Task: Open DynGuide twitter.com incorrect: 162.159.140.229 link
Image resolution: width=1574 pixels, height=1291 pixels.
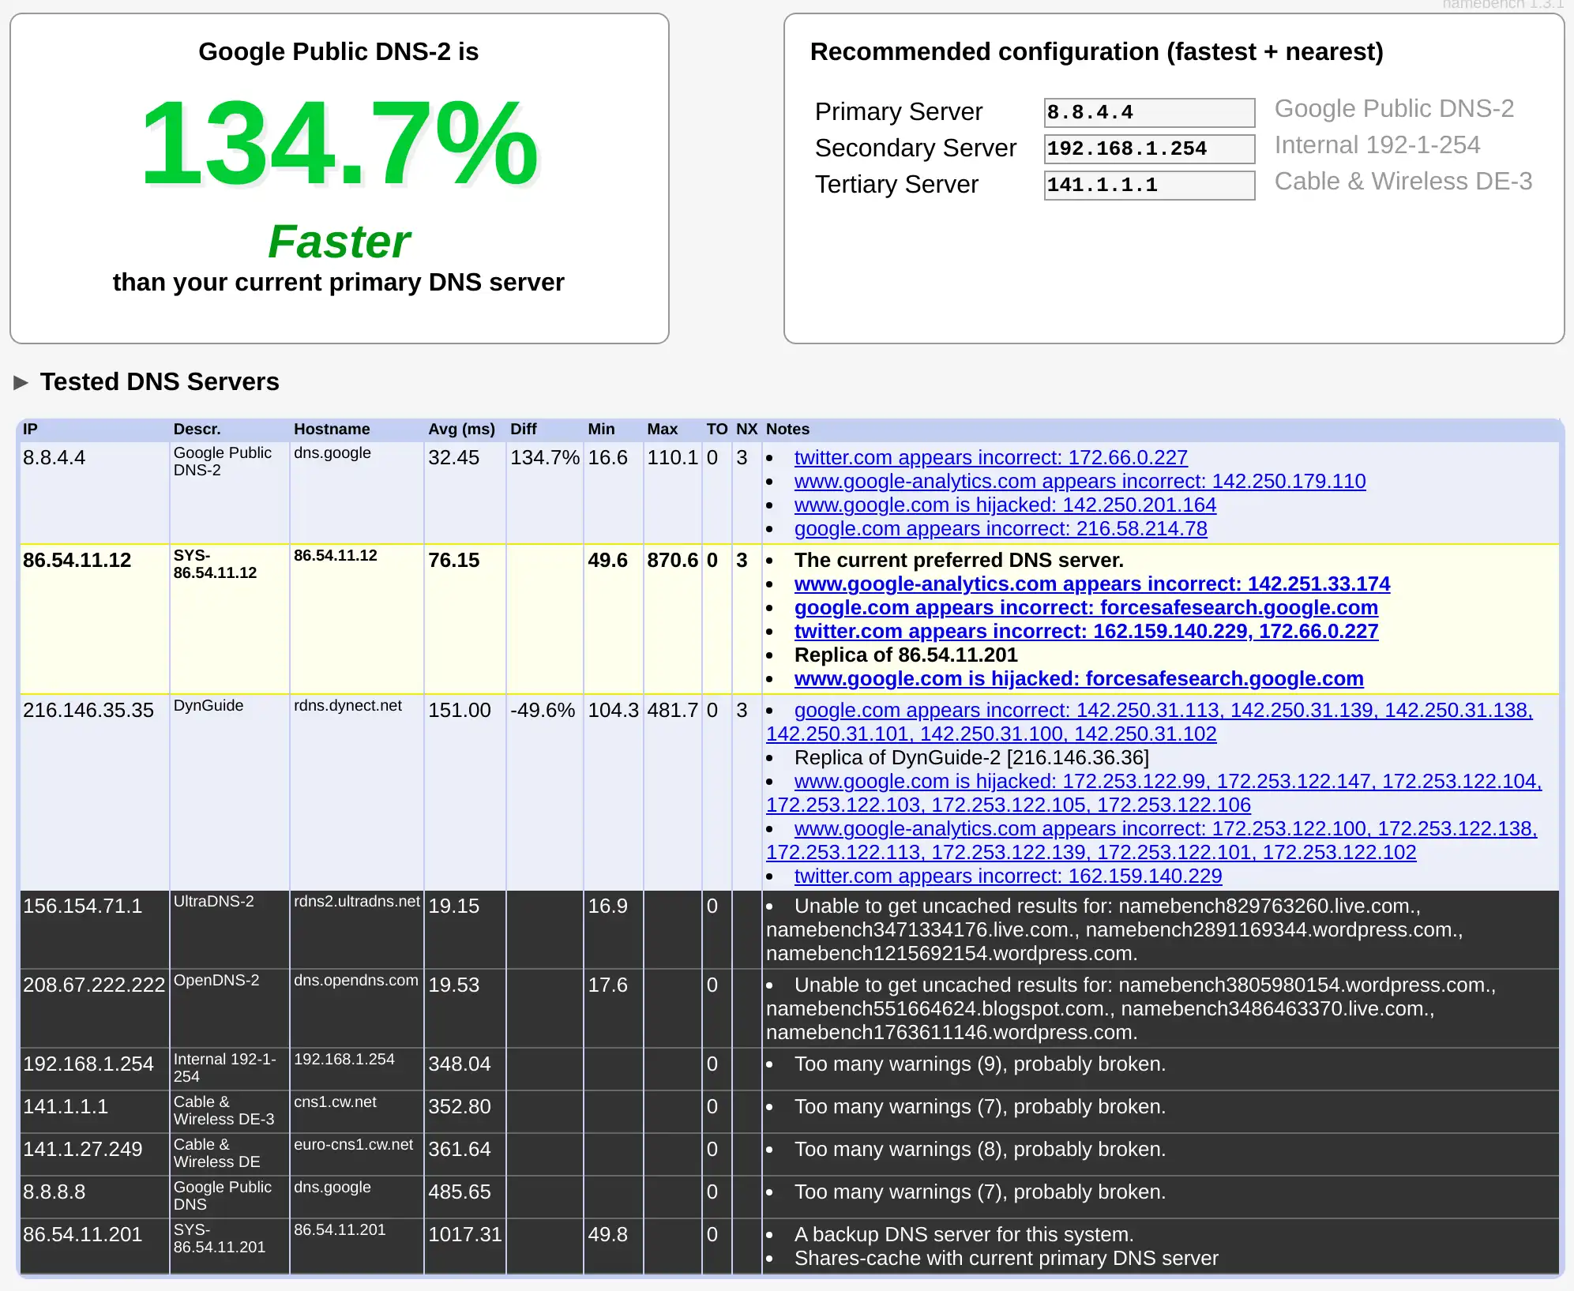Action: tap(1008, 876)
